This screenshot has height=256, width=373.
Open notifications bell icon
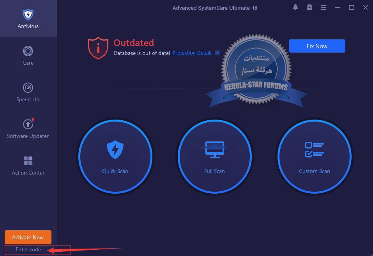[295, 7]
